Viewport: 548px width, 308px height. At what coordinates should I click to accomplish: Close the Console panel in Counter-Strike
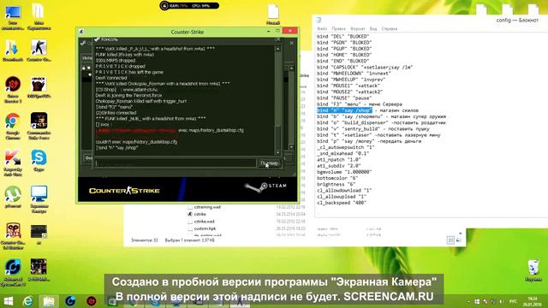tap(277, 39)
